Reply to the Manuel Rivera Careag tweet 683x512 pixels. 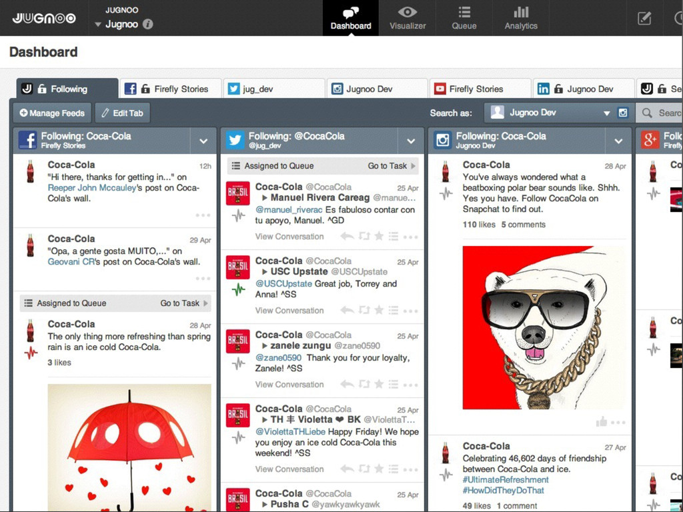click(x=347, y=237)
